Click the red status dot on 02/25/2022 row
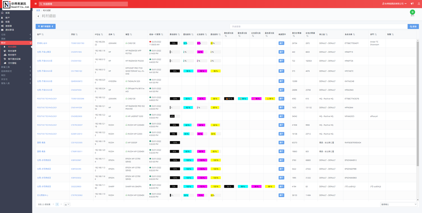Screen dimensions: 422x213 (x=150, y=42)
